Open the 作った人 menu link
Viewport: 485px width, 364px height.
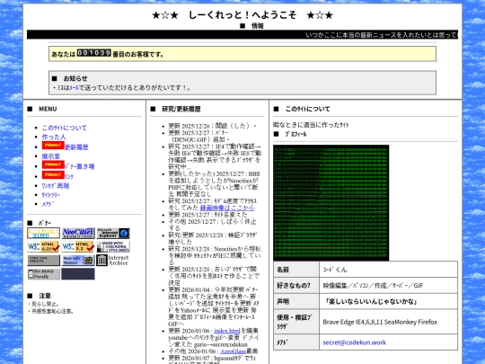coord(54,137)
